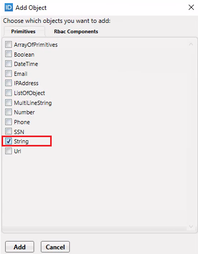The height and width of the screenshot is (254, 198).
Task: Check the Number checkbox
Action: pos(8,112)
